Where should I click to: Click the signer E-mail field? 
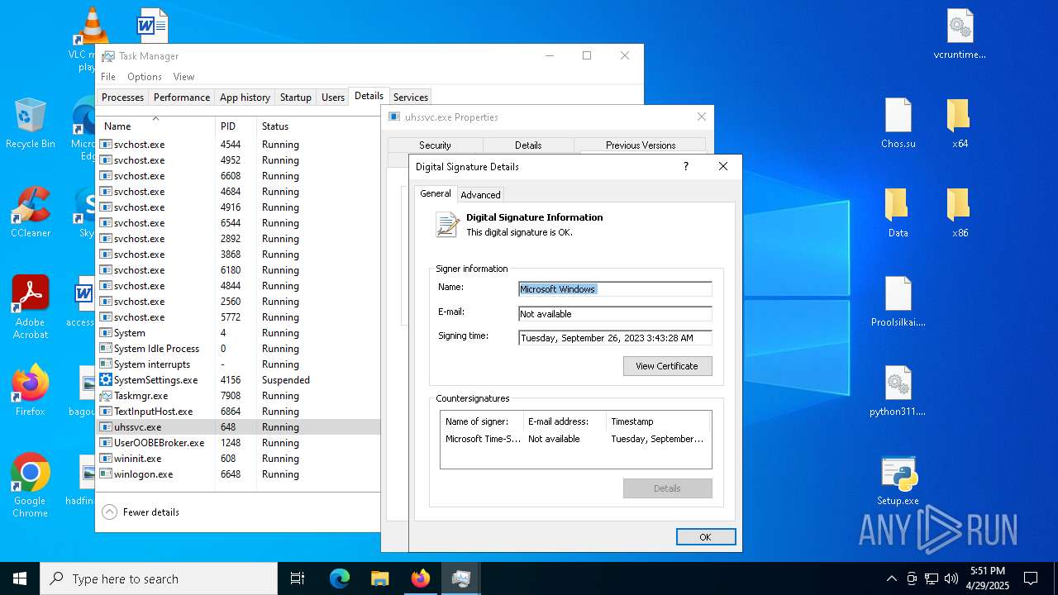[x=615, y=313]
